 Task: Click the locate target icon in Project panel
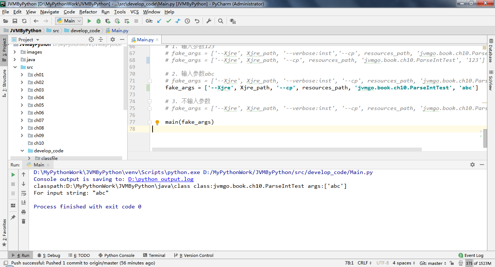[x=91, y=39]
